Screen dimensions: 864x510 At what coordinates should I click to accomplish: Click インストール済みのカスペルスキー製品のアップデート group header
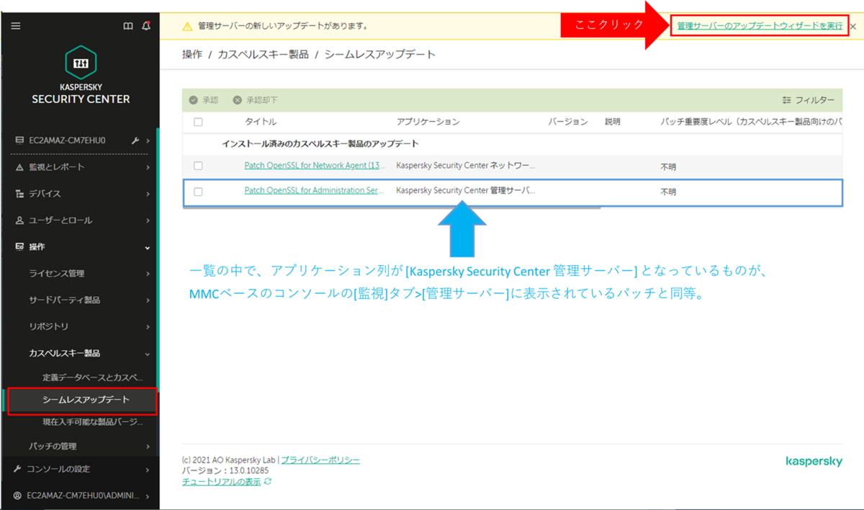[320, 143]
